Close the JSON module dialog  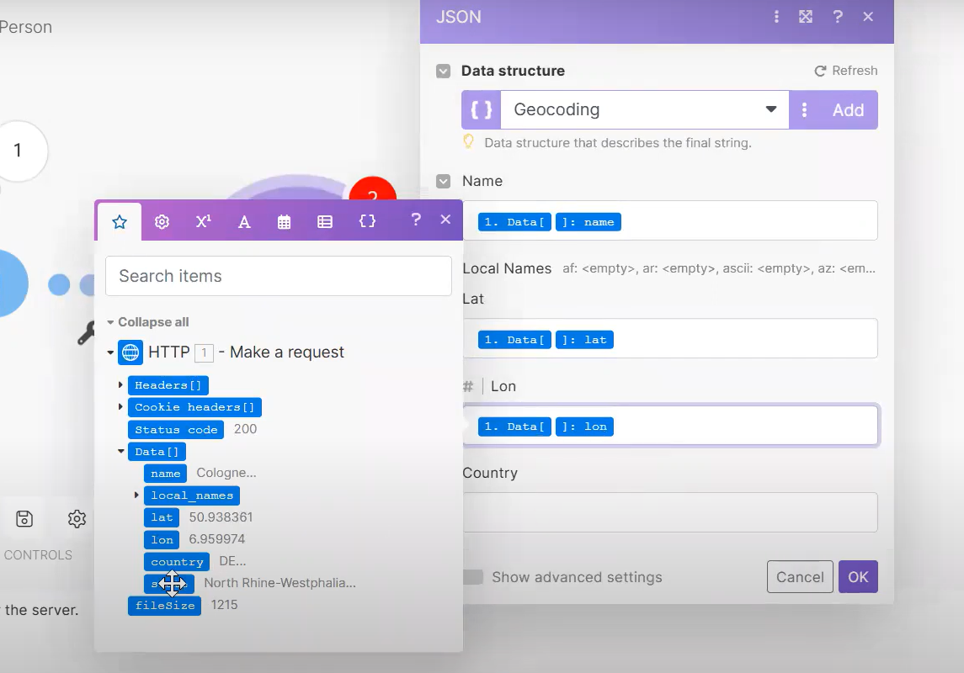[x=868, y=17]
